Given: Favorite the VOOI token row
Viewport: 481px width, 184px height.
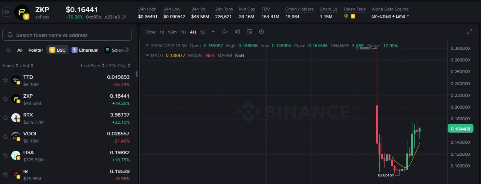Looking at the screenshot, I should [5, 136].
